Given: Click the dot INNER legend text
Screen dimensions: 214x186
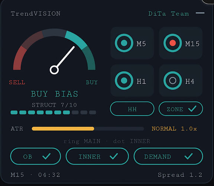Looking at the screenshot, I should [x=132, y=141].
